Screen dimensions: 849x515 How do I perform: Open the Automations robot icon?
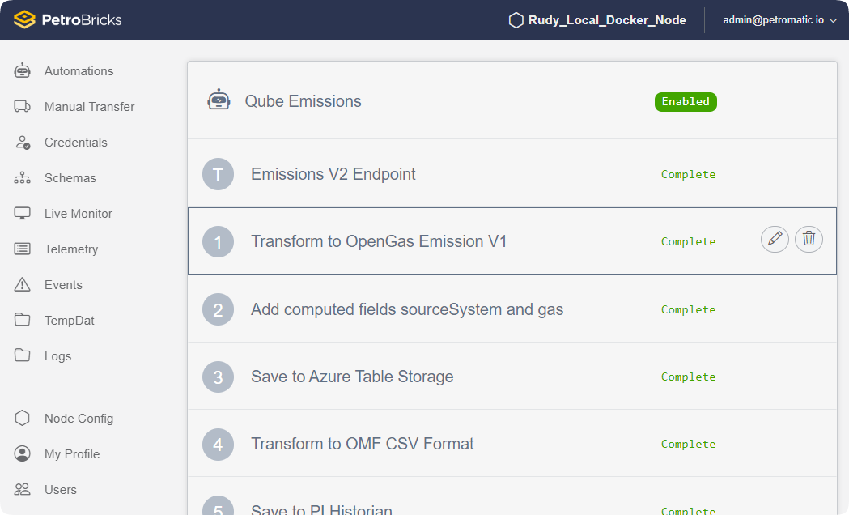pos(22,70)
